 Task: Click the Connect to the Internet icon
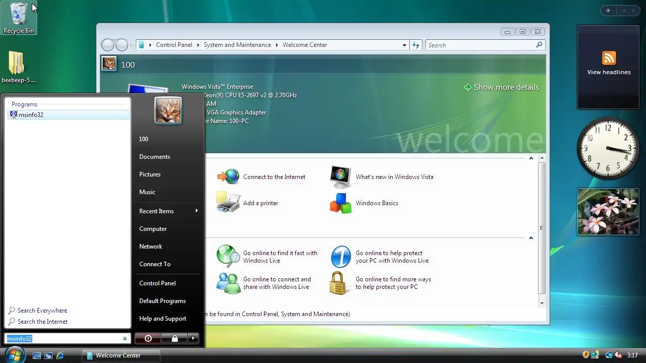point(228,176)
